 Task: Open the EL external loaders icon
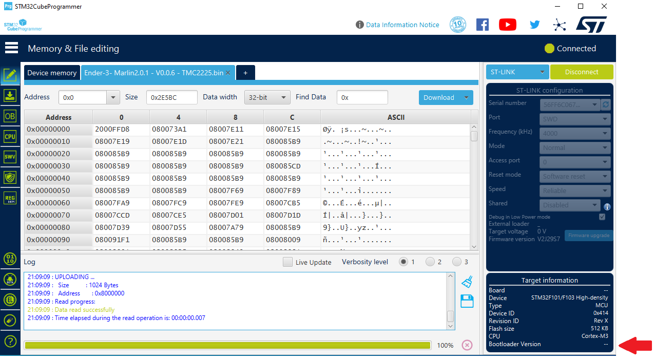[x=10, y=300]
